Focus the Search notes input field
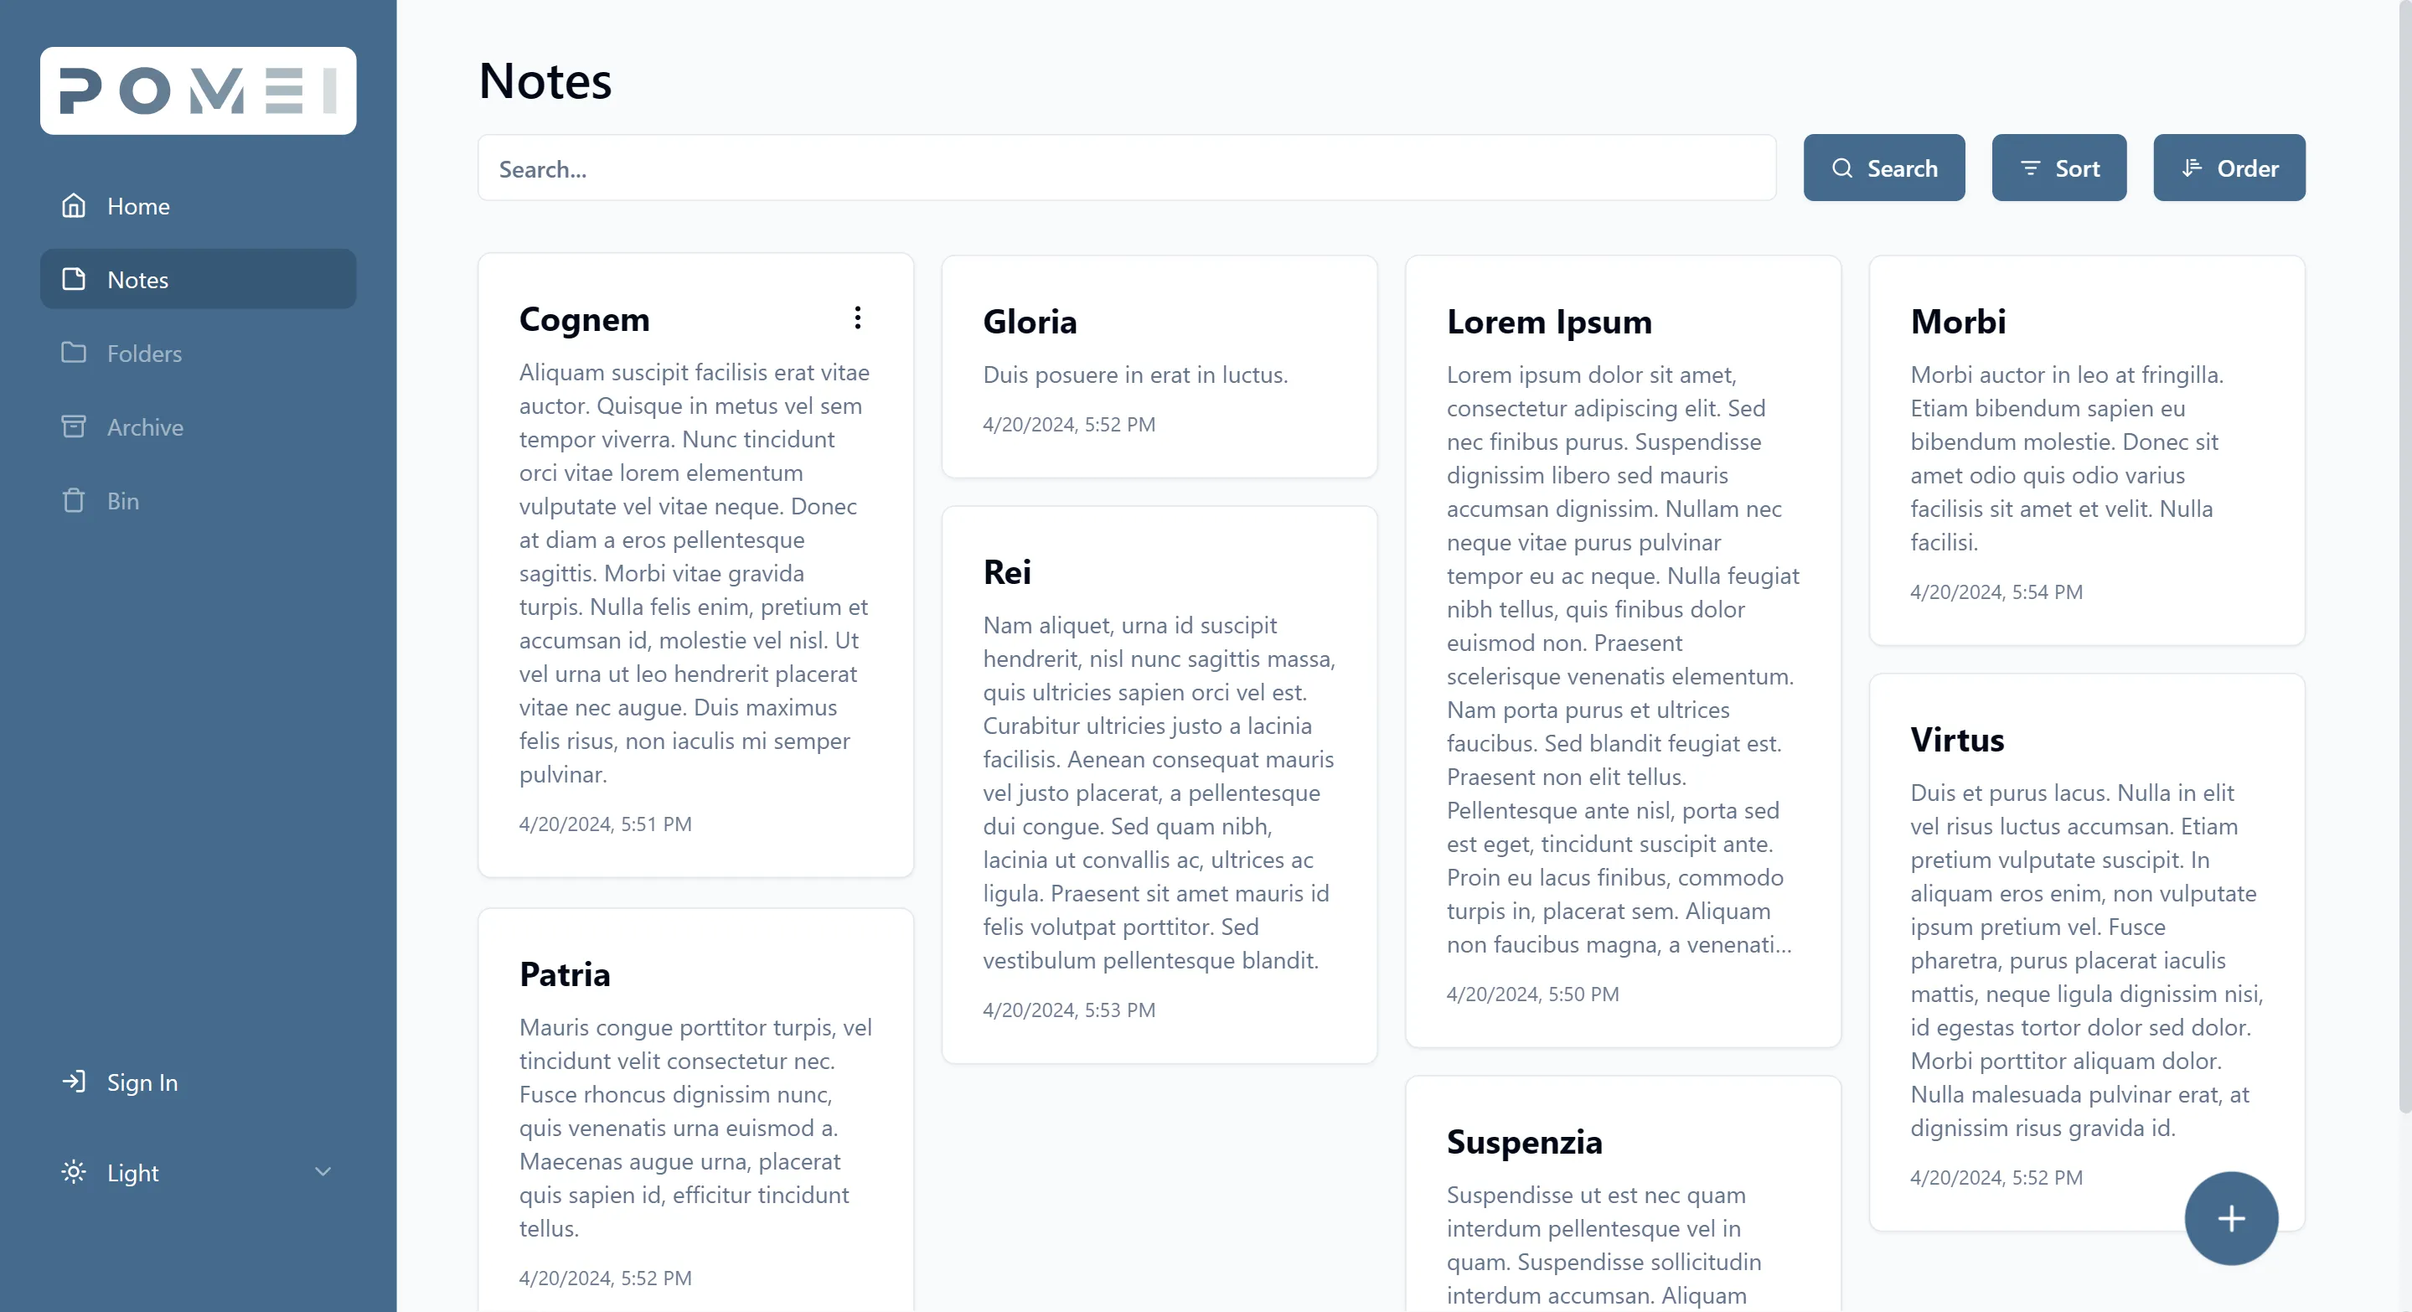2412x1312 pixels. [1125, 168]
